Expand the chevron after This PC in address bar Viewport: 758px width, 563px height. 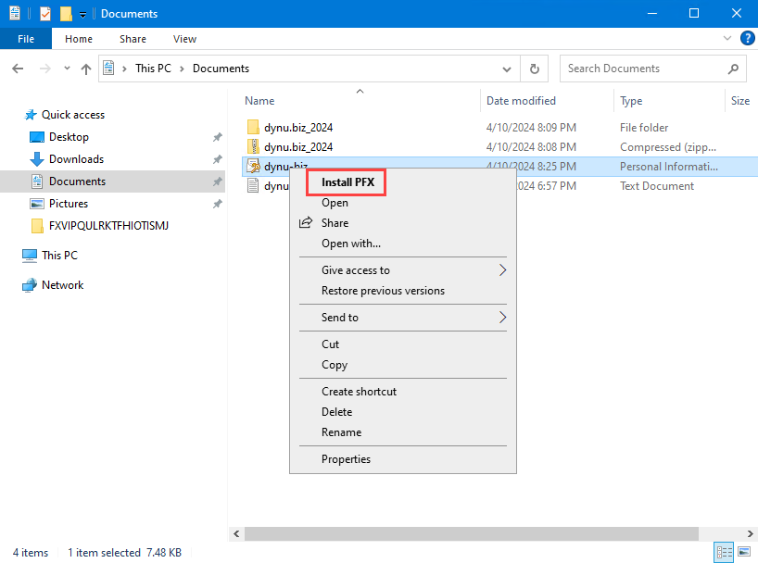[183, 69]
